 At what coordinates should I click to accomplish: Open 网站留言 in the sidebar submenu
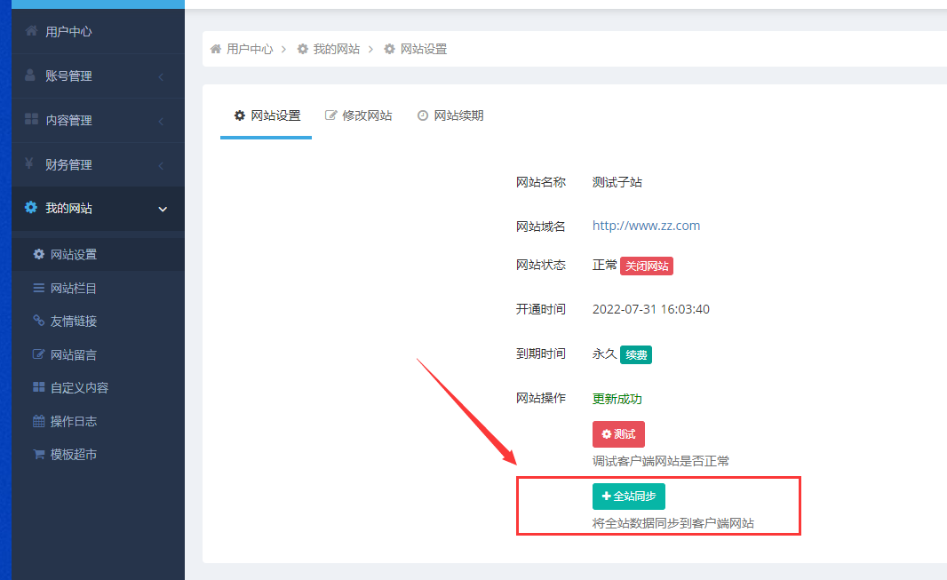pos(98,354)
